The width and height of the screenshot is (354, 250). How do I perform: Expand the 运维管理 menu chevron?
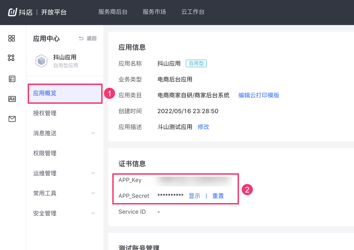click(93, 173)
